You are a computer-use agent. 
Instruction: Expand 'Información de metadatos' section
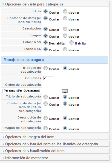[x=55, y=158]
